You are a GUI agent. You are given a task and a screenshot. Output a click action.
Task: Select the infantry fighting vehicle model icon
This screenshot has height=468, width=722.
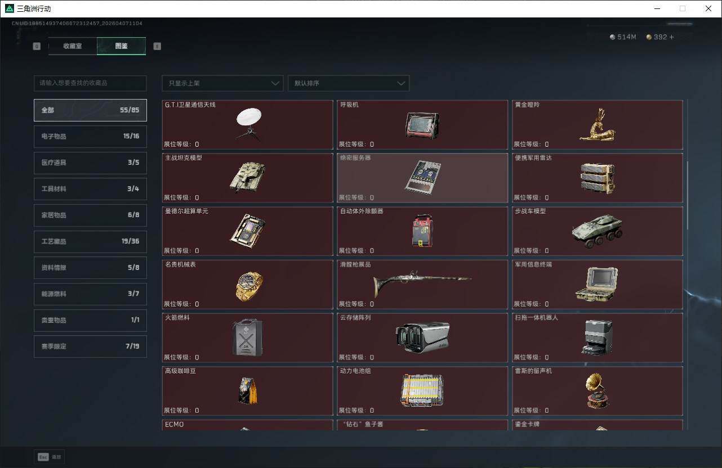597,231
